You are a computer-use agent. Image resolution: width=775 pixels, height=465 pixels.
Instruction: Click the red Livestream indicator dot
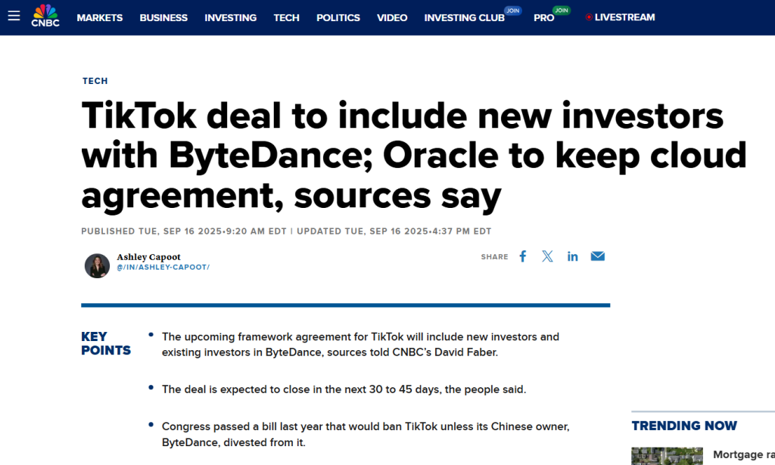[589, 17]
